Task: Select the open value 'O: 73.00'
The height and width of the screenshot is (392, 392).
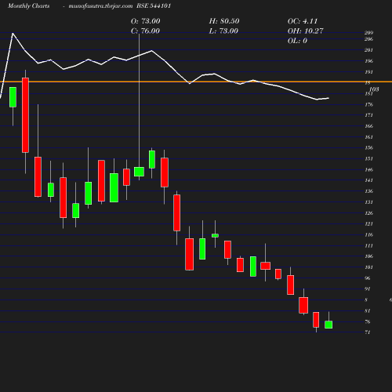Action: pos(146,21)
